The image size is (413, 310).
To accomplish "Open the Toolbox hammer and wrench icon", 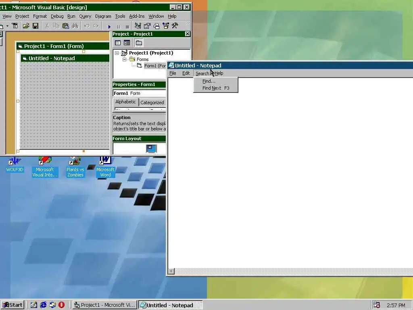I will tap(175, 25).
